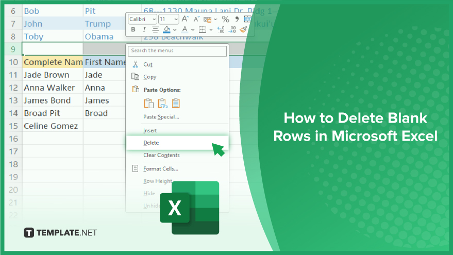
Task: Select row 10 header
Action: click(x=13, y=62)
